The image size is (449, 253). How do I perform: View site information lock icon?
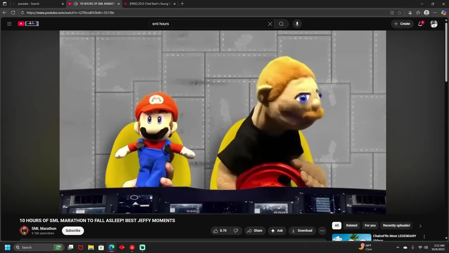(22, 13)
